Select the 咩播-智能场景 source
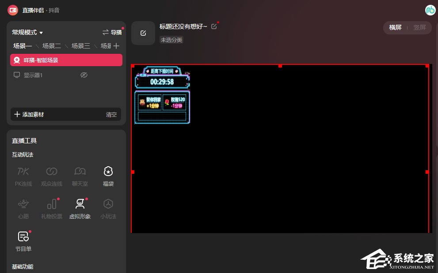This screenshot has height=273, width=438. pyautogui.click(x=66, y=60)
